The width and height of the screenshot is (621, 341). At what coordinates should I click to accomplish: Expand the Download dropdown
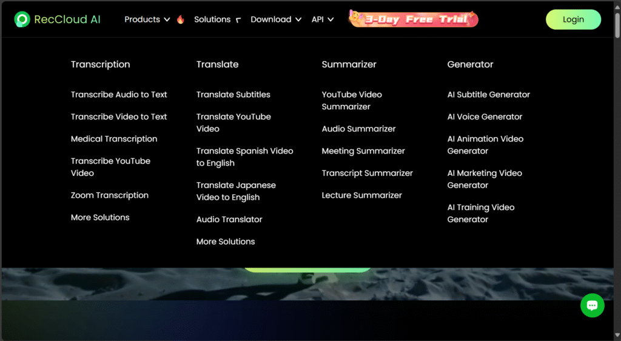(276, 19)
